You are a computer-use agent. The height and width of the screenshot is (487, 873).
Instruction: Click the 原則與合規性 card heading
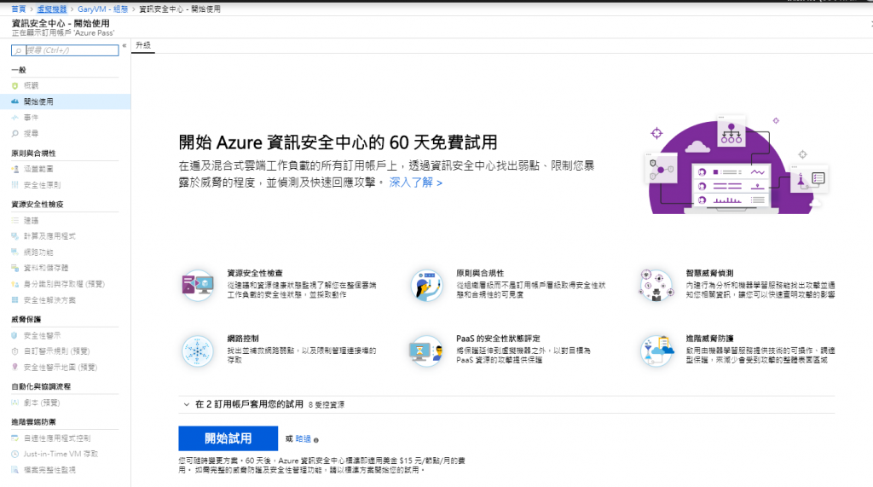coord(480,273)
